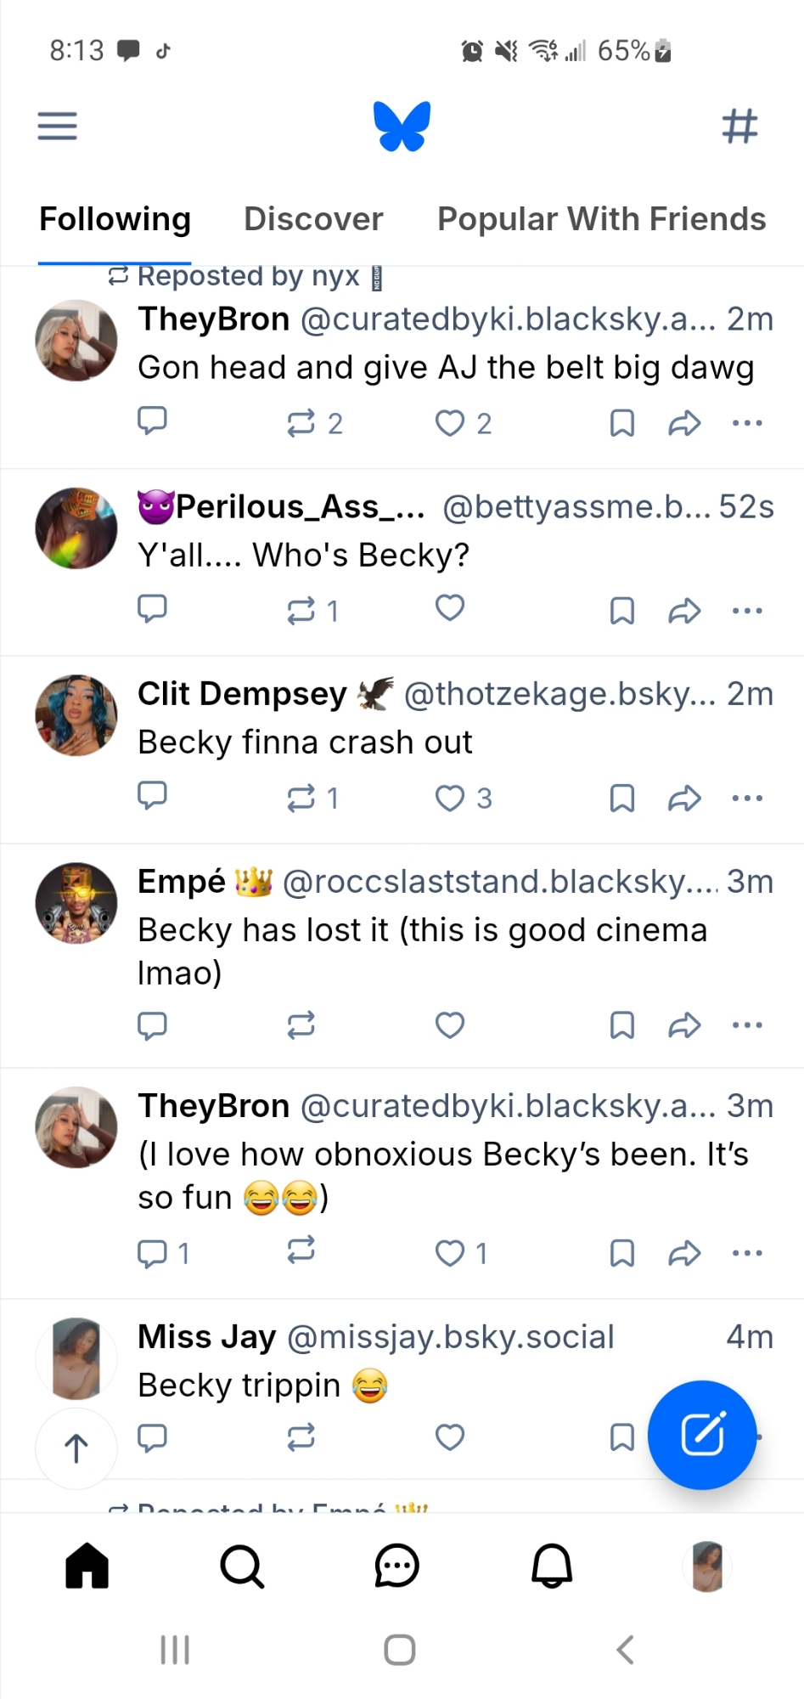Image resolution: width=804 pixels, height=1699 pixels.
Task: Reply to "Becky trippin" post
Action: tap(152, 1437)
